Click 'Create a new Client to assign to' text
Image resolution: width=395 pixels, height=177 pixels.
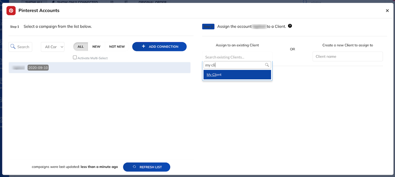point(348,45)
